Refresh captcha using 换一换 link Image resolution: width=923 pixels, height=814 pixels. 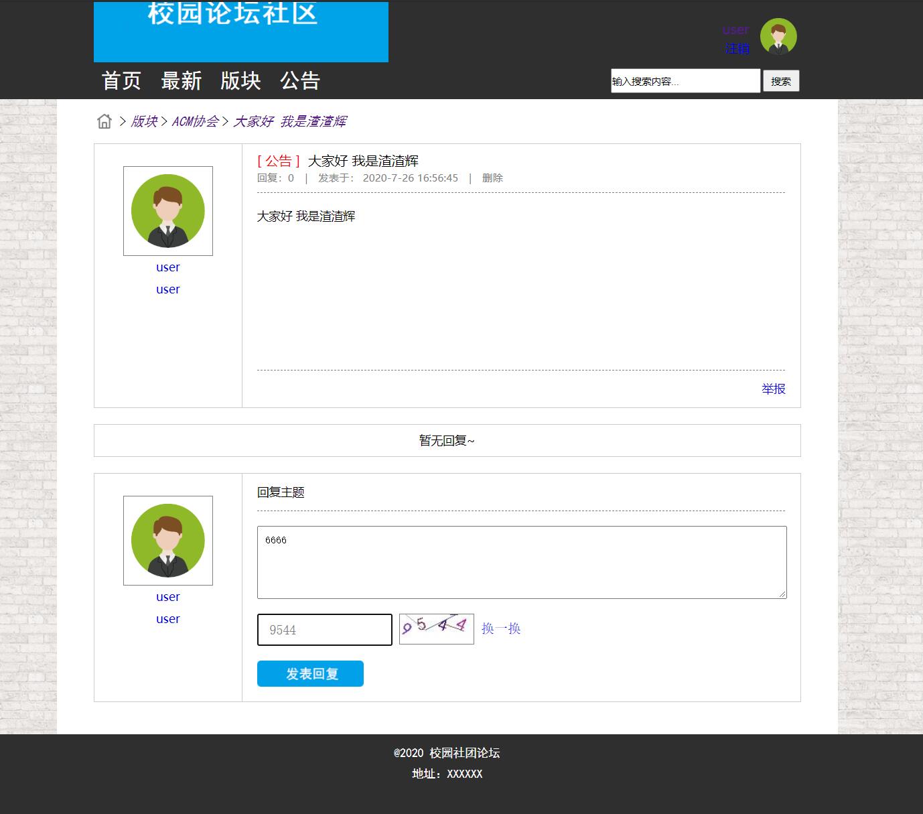[x=501, y=628]
